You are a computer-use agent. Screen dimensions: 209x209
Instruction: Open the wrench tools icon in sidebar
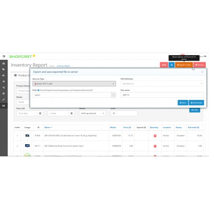(x=4, y=99)
